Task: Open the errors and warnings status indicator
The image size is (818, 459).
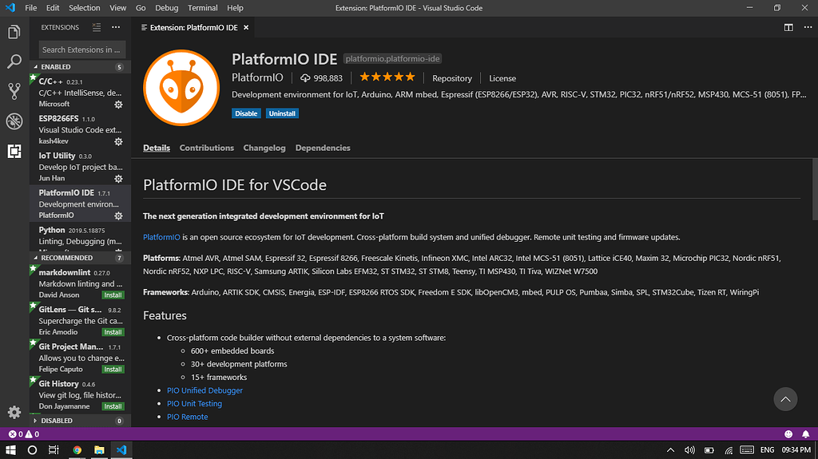Action: [24, 434]
